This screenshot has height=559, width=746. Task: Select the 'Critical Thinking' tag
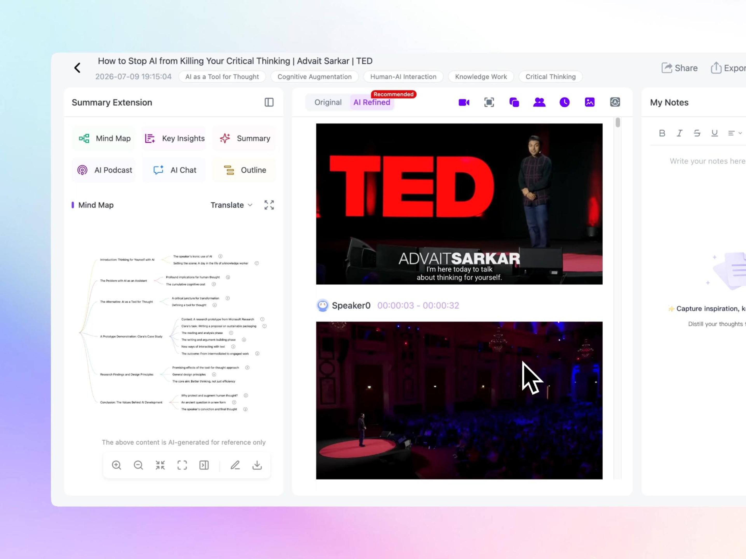550,77
